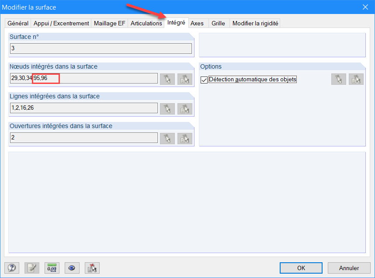Click the comment editing pencil icon
Image resolution: width=375 pixels, height=278 pixels.
coord(31,268)
